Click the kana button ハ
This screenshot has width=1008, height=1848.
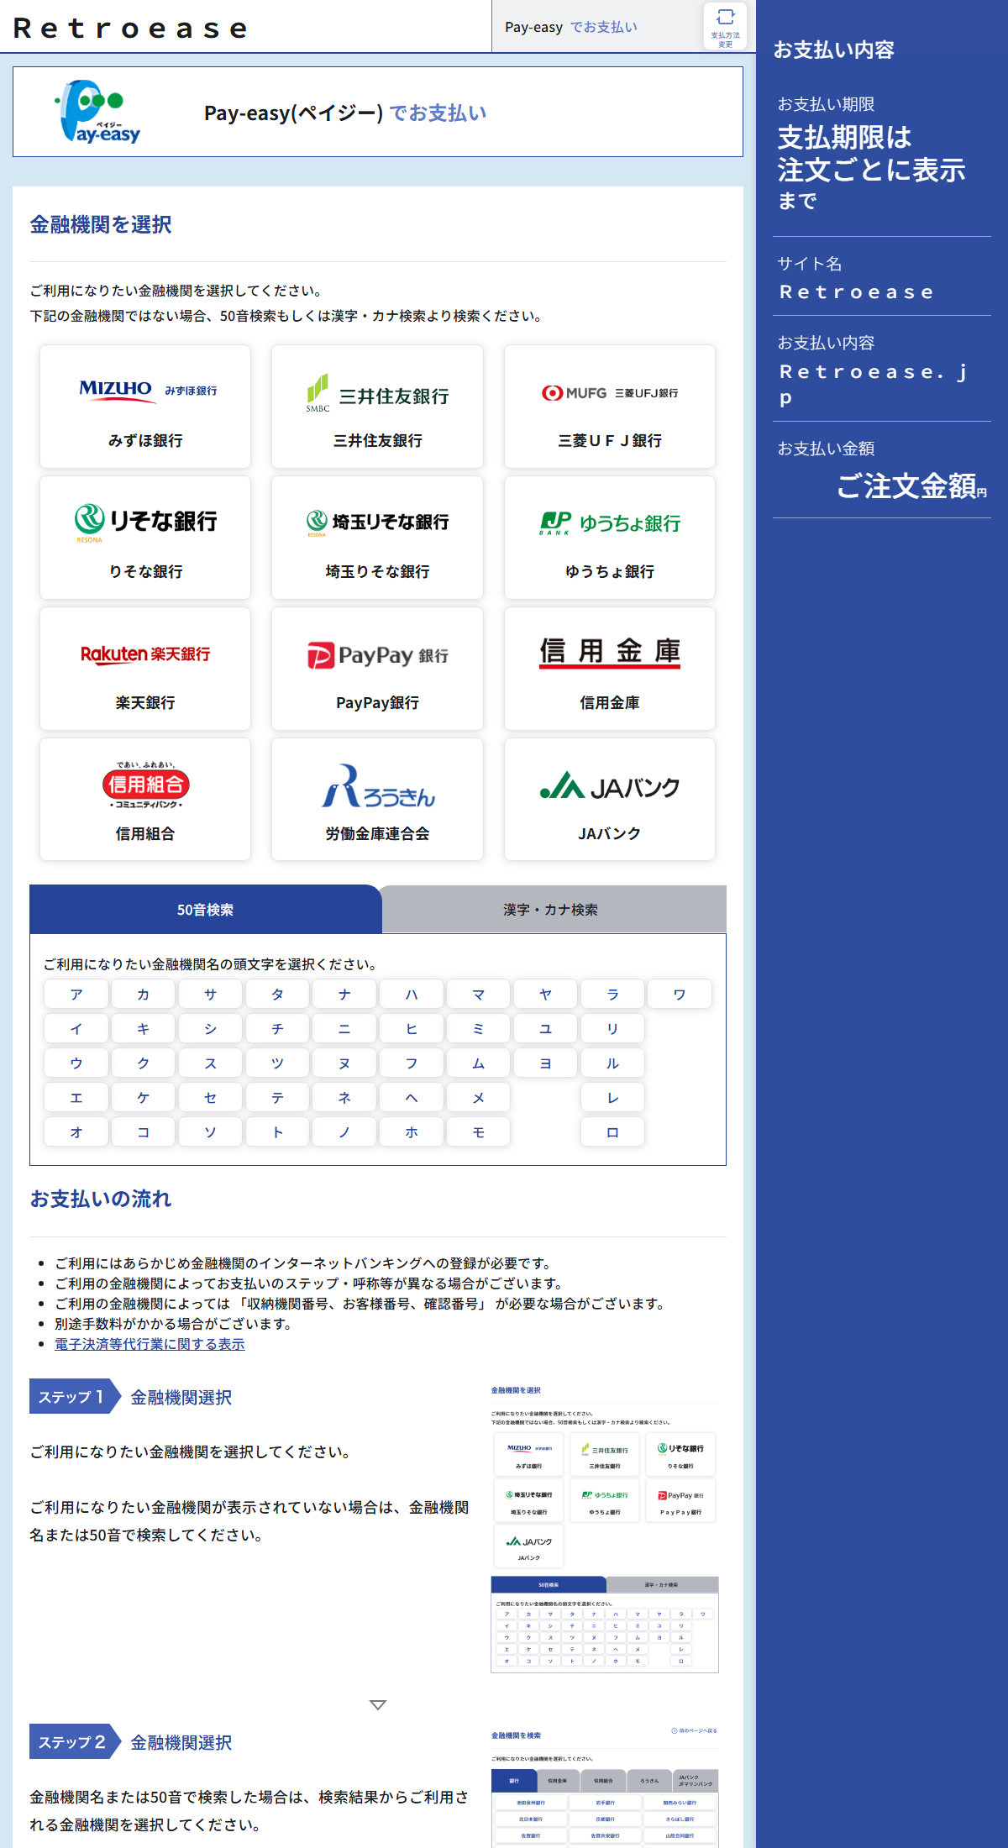point(412,994)
